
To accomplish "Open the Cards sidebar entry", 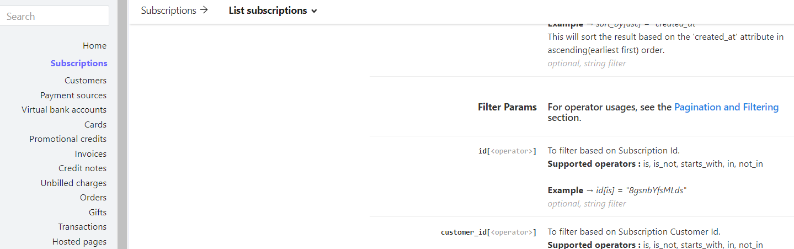I will pyautogui.click(x=95, y=125).
